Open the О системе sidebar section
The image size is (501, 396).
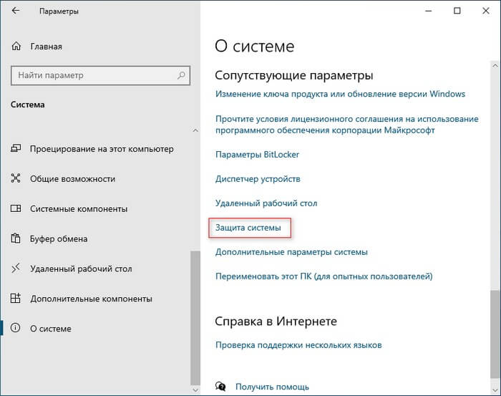(x=50, y=329)
